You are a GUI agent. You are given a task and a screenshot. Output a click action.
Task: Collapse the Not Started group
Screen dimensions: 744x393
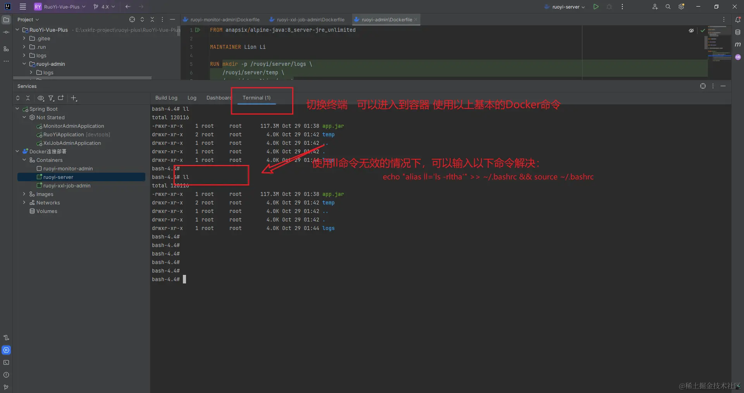pos(24,117)
